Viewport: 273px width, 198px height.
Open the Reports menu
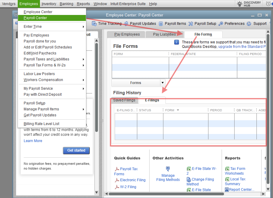tap(83, 4)
